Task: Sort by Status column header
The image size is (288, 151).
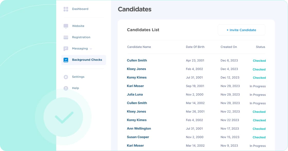Action: coord(260,47)
